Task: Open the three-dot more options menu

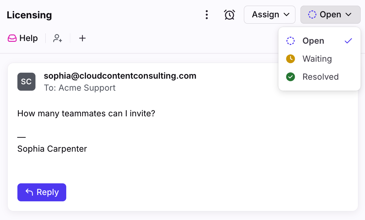Action: click(207, 15)
